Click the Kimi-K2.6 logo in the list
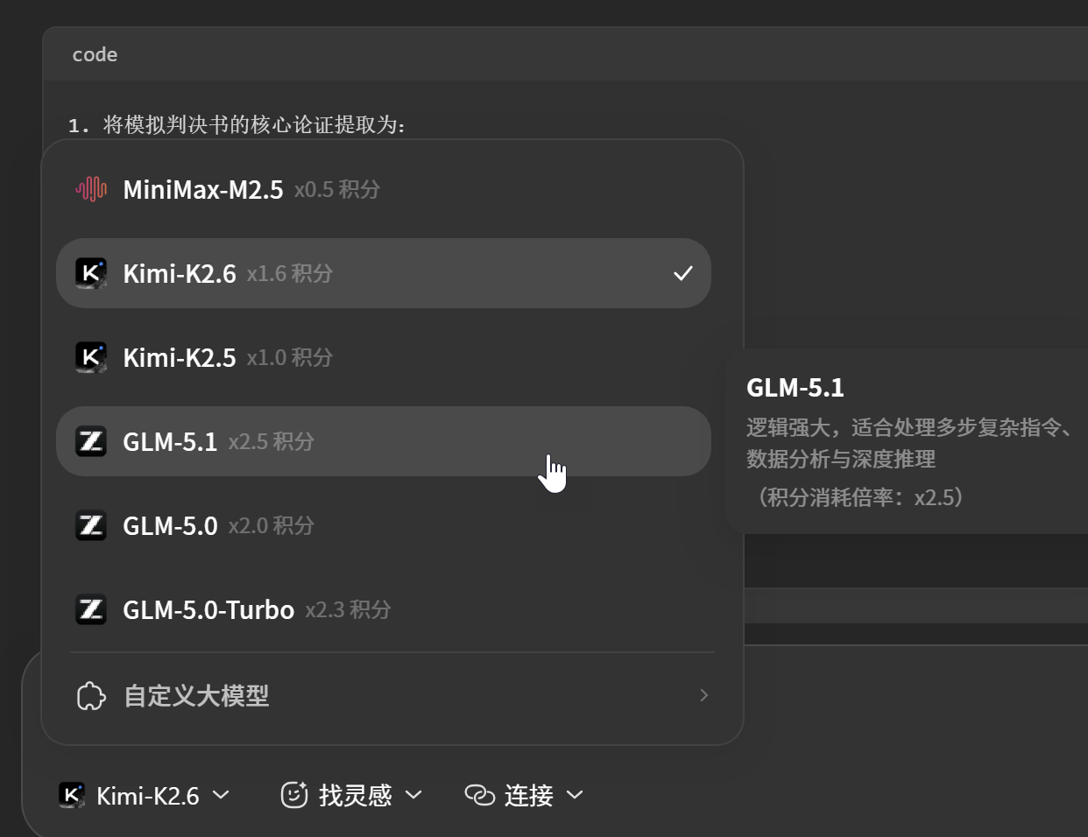This screenshot has height=837, width=1088. point(91,273)
